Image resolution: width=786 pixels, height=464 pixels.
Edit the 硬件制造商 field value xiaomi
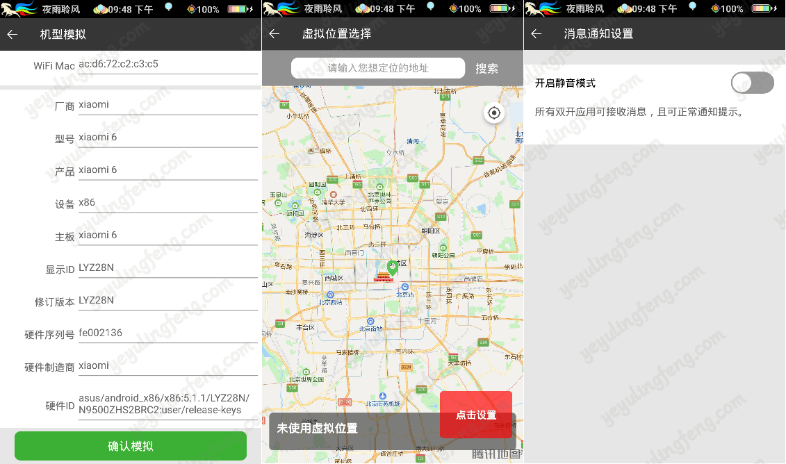168,365
